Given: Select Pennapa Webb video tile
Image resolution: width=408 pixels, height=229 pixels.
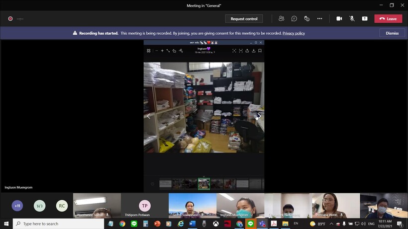Looking at the screenshot, I should click(335, 206).
